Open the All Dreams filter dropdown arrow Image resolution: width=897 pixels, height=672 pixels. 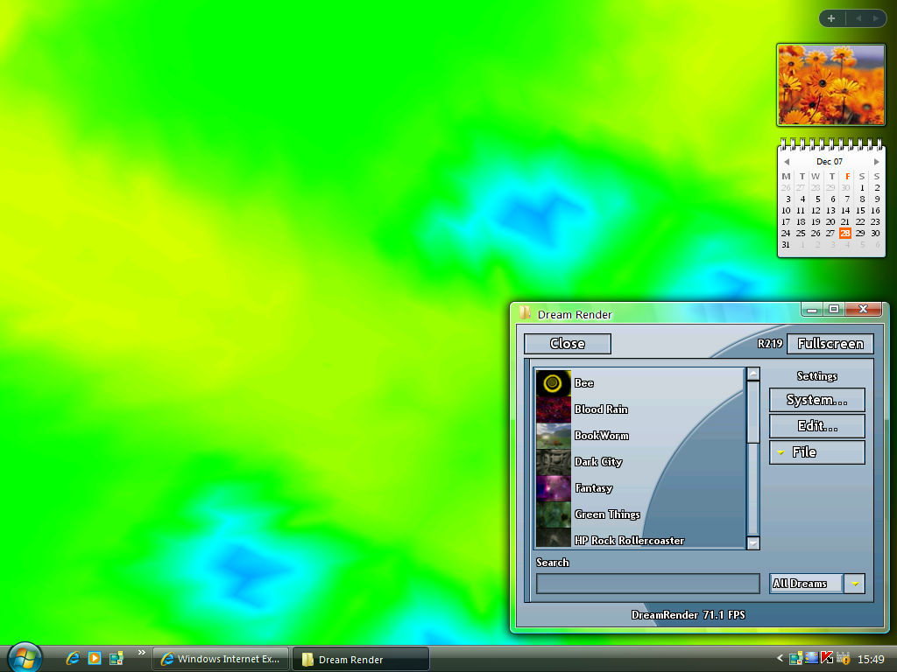[x=855, y=584]
